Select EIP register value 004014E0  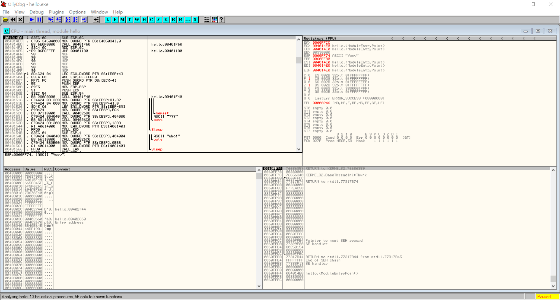(x=321, y=70)
